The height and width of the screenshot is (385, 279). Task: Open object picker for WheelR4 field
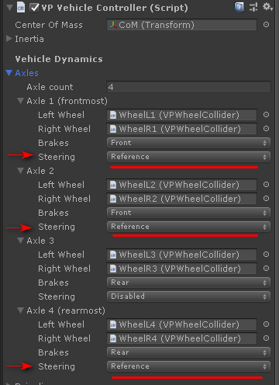tap(266, 338)
